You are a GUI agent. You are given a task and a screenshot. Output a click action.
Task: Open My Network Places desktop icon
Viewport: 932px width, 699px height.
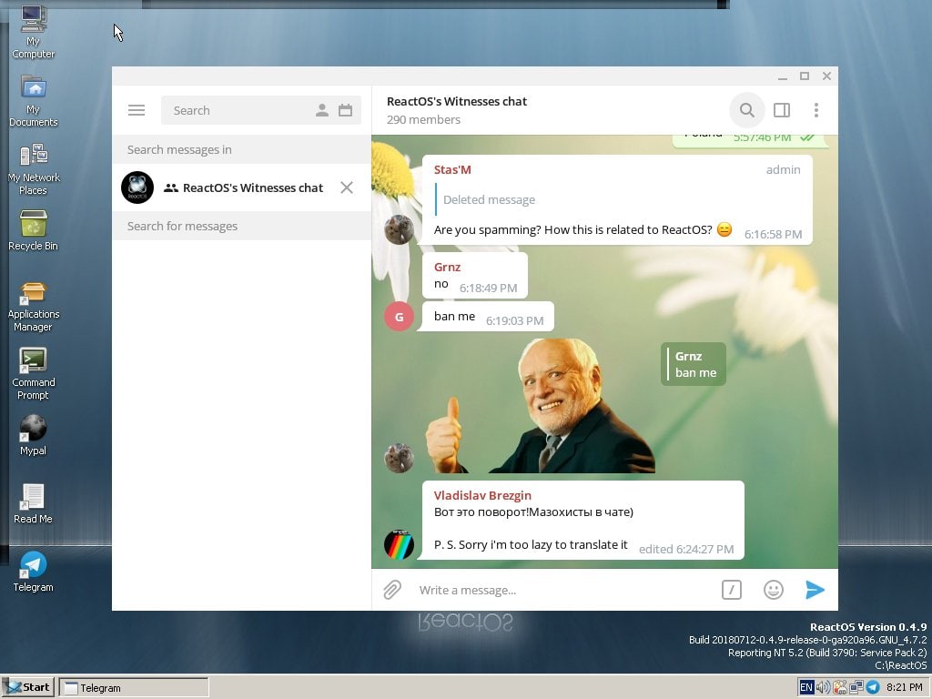(x=34, y=168)
